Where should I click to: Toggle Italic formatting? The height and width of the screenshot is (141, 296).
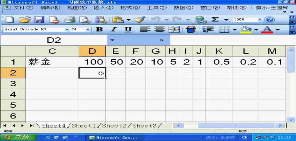click(x=114, y=30)
